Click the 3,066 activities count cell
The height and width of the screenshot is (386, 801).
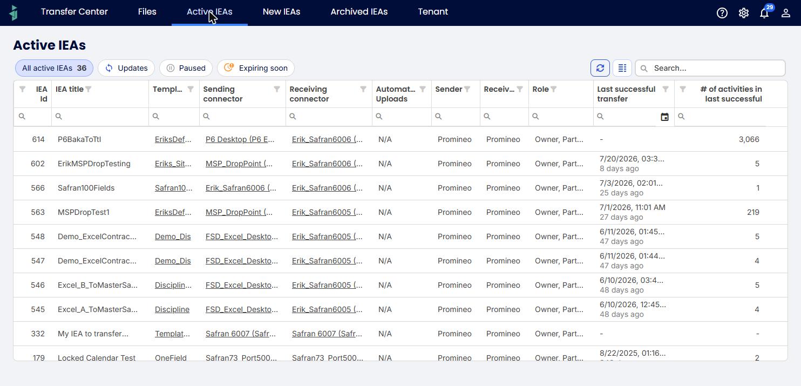pyautogui.click(x=749, y=139)
